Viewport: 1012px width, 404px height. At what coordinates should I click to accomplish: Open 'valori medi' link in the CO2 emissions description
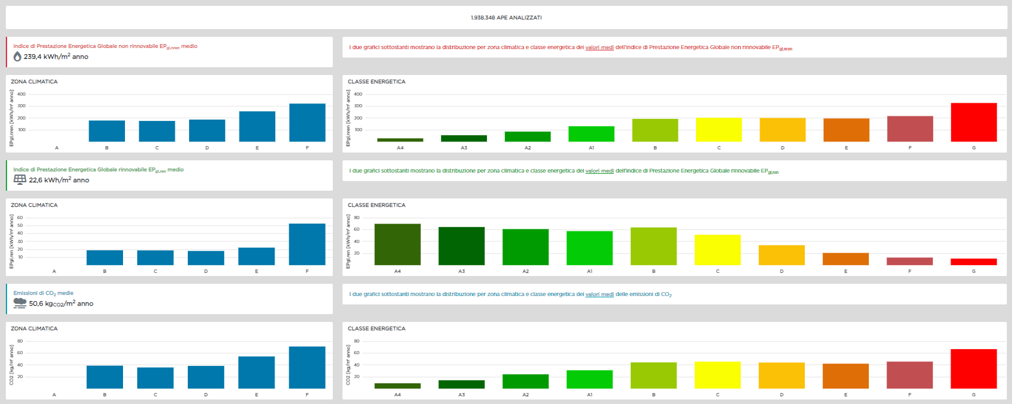pos(599,294)
